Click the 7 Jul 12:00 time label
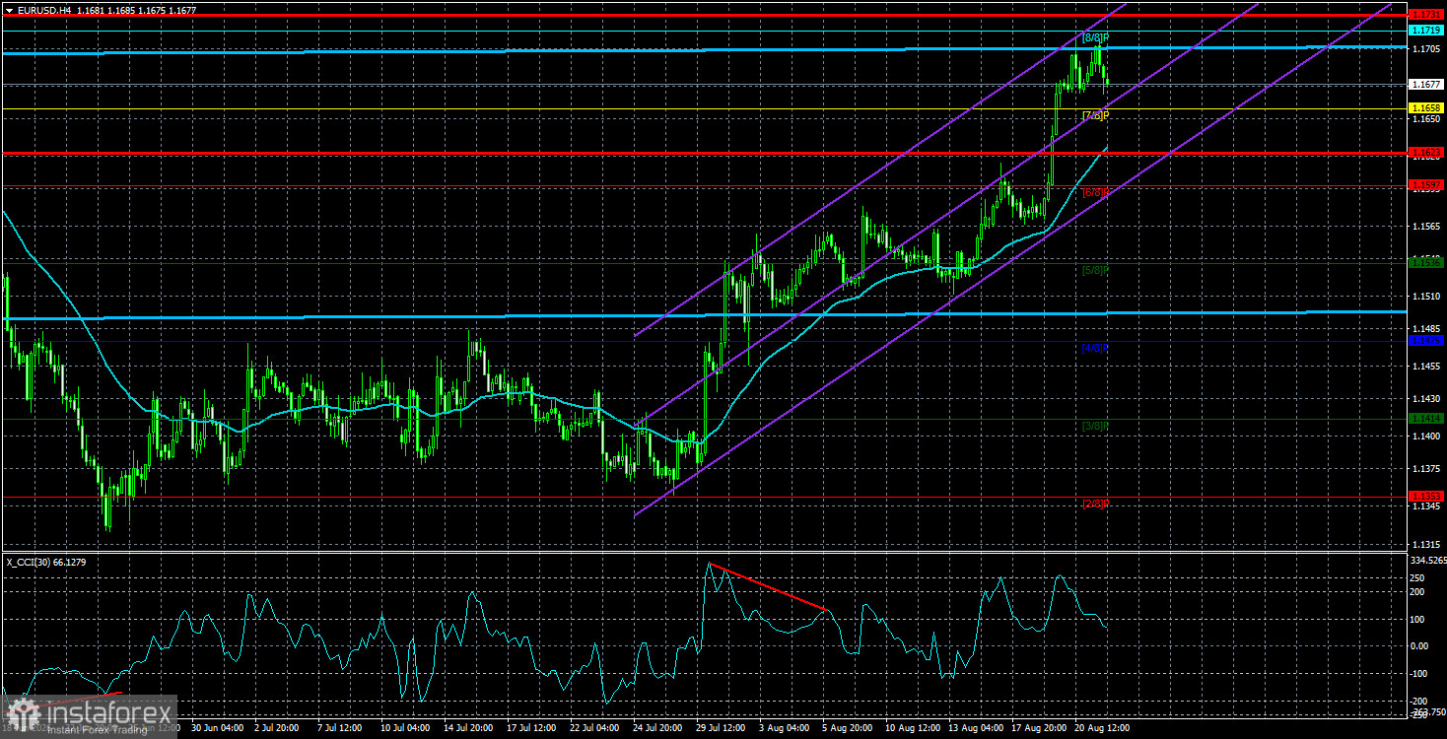The width and height of the screenshot is (1447, 739). (340, 728)
